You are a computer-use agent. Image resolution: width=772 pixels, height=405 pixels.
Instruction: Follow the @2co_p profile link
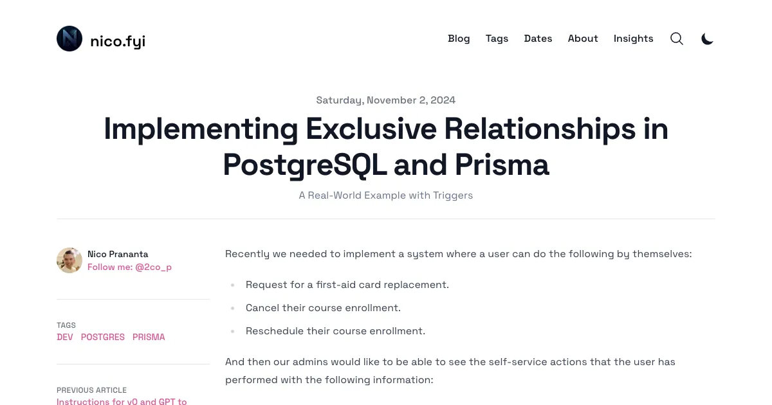(129, 267)
